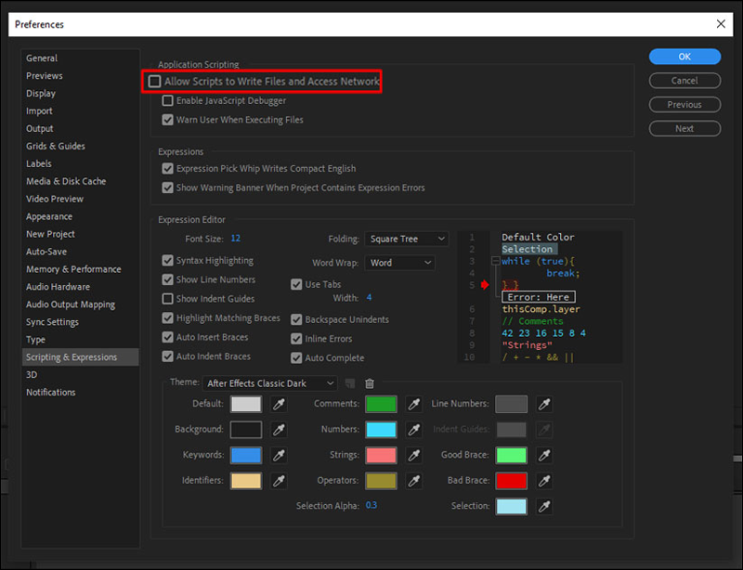Image resolution: width=743 pixels, height=570 pixels.
Task: Click the eyedropper beside Operators swatch
Action: (x=414, y=481)
